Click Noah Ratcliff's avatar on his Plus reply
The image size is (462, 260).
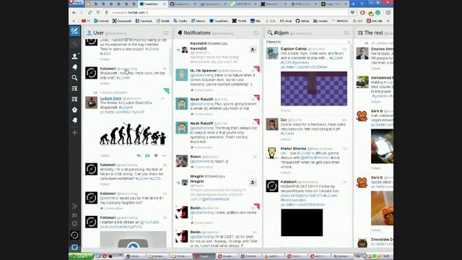pos(181,103)
